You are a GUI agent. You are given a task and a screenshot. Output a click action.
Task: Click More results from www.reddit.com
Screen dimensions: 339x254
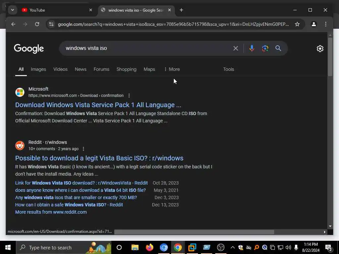click(x=51, y=212)
